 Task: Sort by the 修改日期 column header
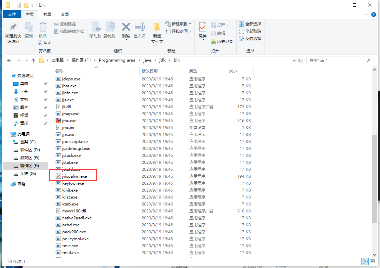pos(150,71)
